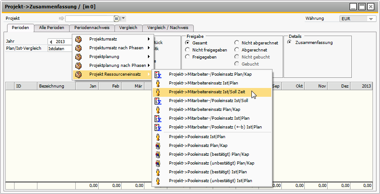Expand the Projektumsatz submenu arrow
The image size is (380, 194).
[x=148, y=39]
